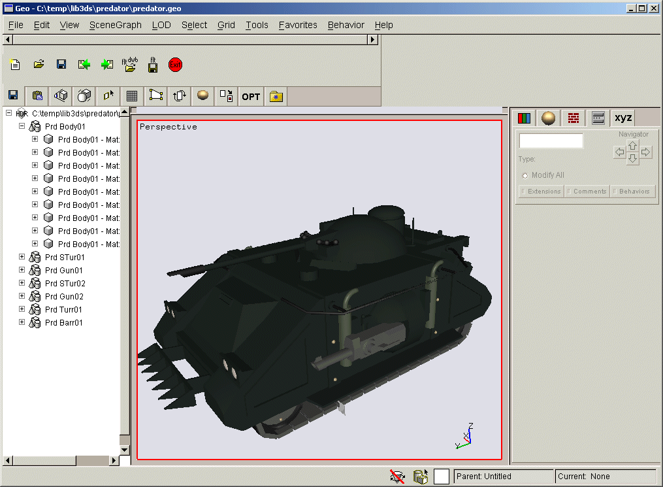Click the name input field above Type
Screen dimensions: 663x487
551,141
